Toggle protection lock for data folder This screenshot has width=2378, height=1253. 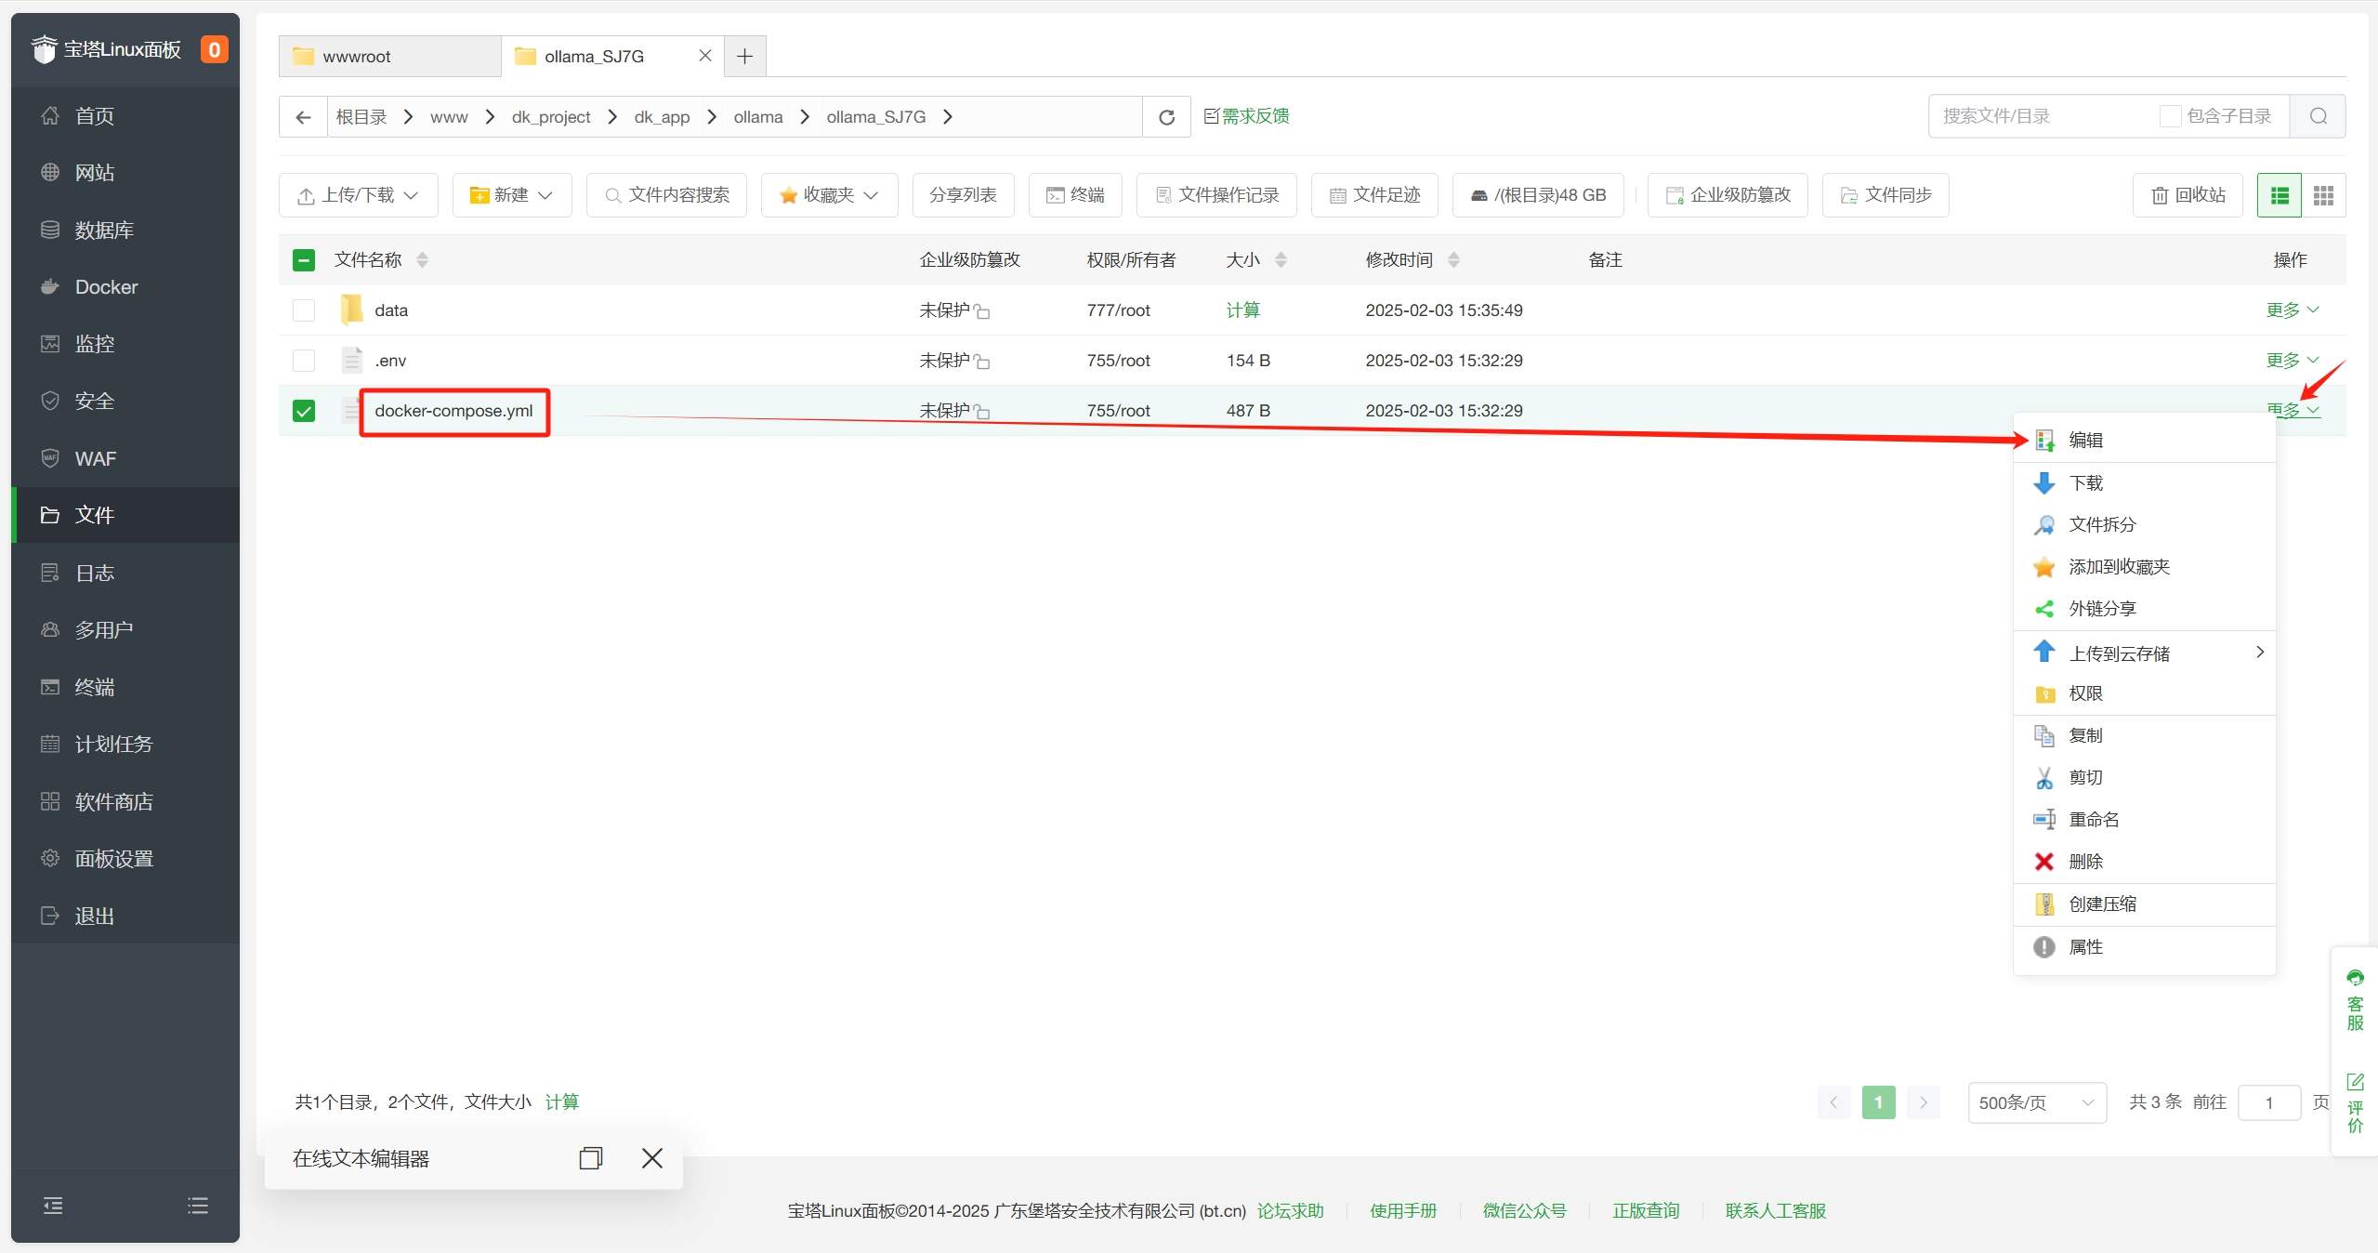point(982,311)
